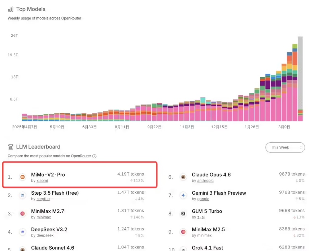Visit the z-ai provider link
Viewport: 309px width, 251px height.
click(201, 217)
